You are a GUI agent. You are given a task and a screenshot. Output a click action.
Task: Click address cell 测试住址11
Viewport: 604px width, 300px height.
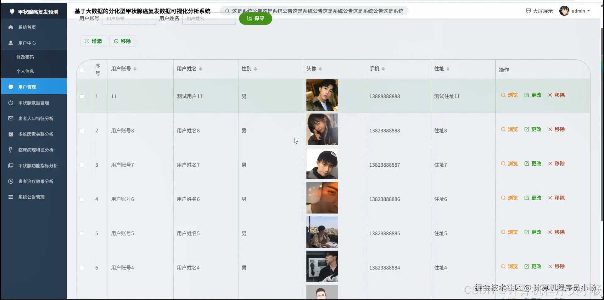coord(447,97)
